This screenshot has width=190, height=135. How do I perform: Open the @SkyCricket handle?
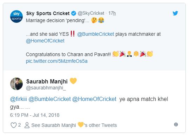point(91,13)
